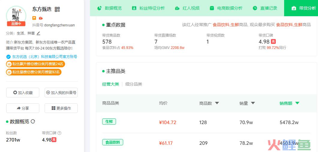Image resolution: width=318 pixels, height=152 pixels.
Task: Click the 粉丝飙升榜总榜分类月榜第24名 badge
Action: [35, 64]
